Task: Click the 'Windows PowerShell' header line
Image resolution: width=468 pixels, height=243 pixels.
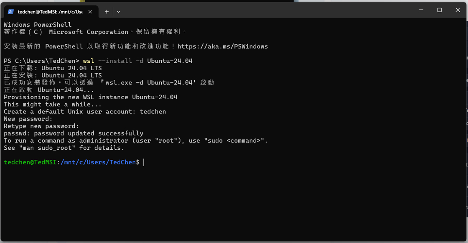Action: [x=38, y=25]
